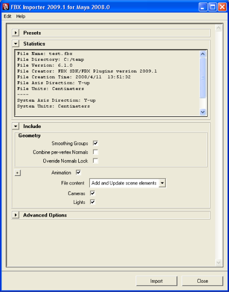229x292 pixels.
Task: Click main panel scroll down arrow
Action: tap(219, 262)
